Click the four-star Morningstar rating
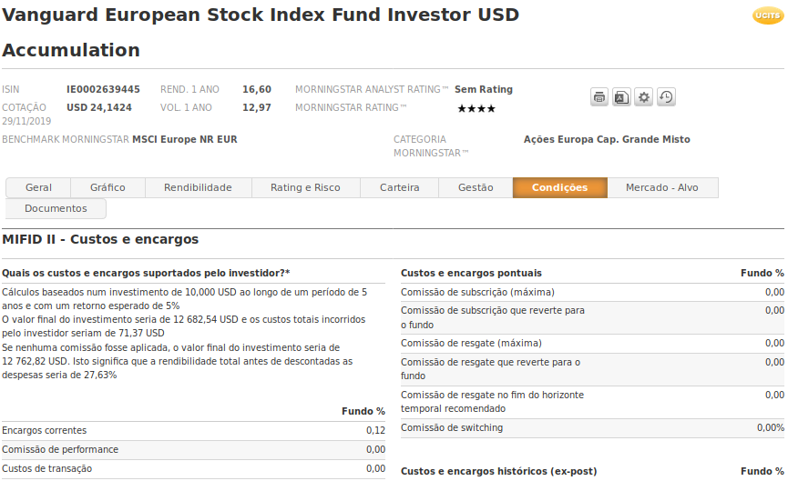 pos(476,108)
